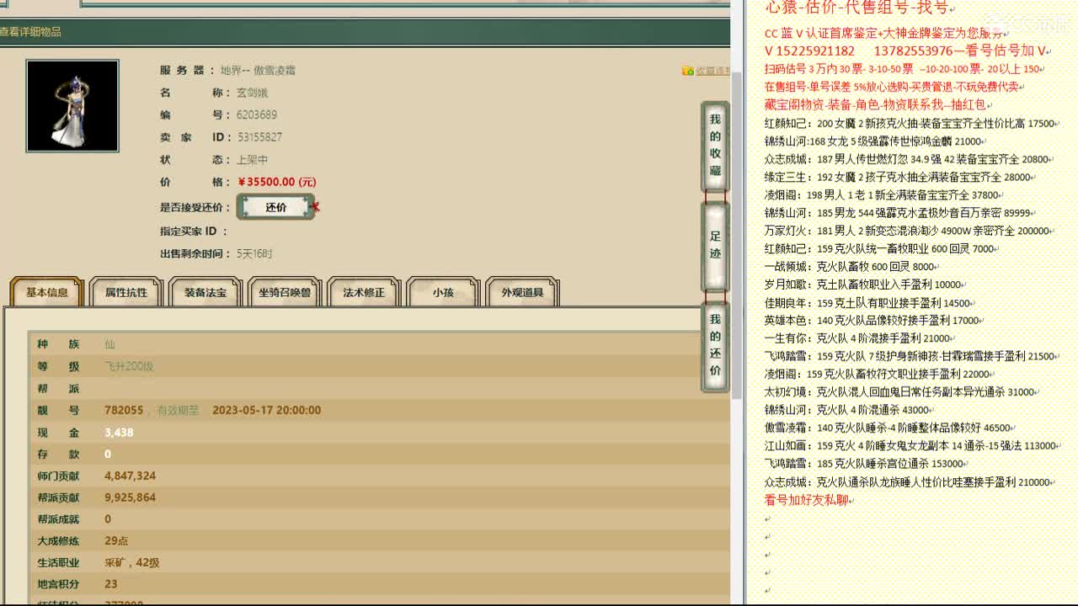This screenshot has width=1078, height=606.
Task: Click the line 锦绣山河: 185男龙 89999
Action: pyautogui.click(x=898, y=213)
